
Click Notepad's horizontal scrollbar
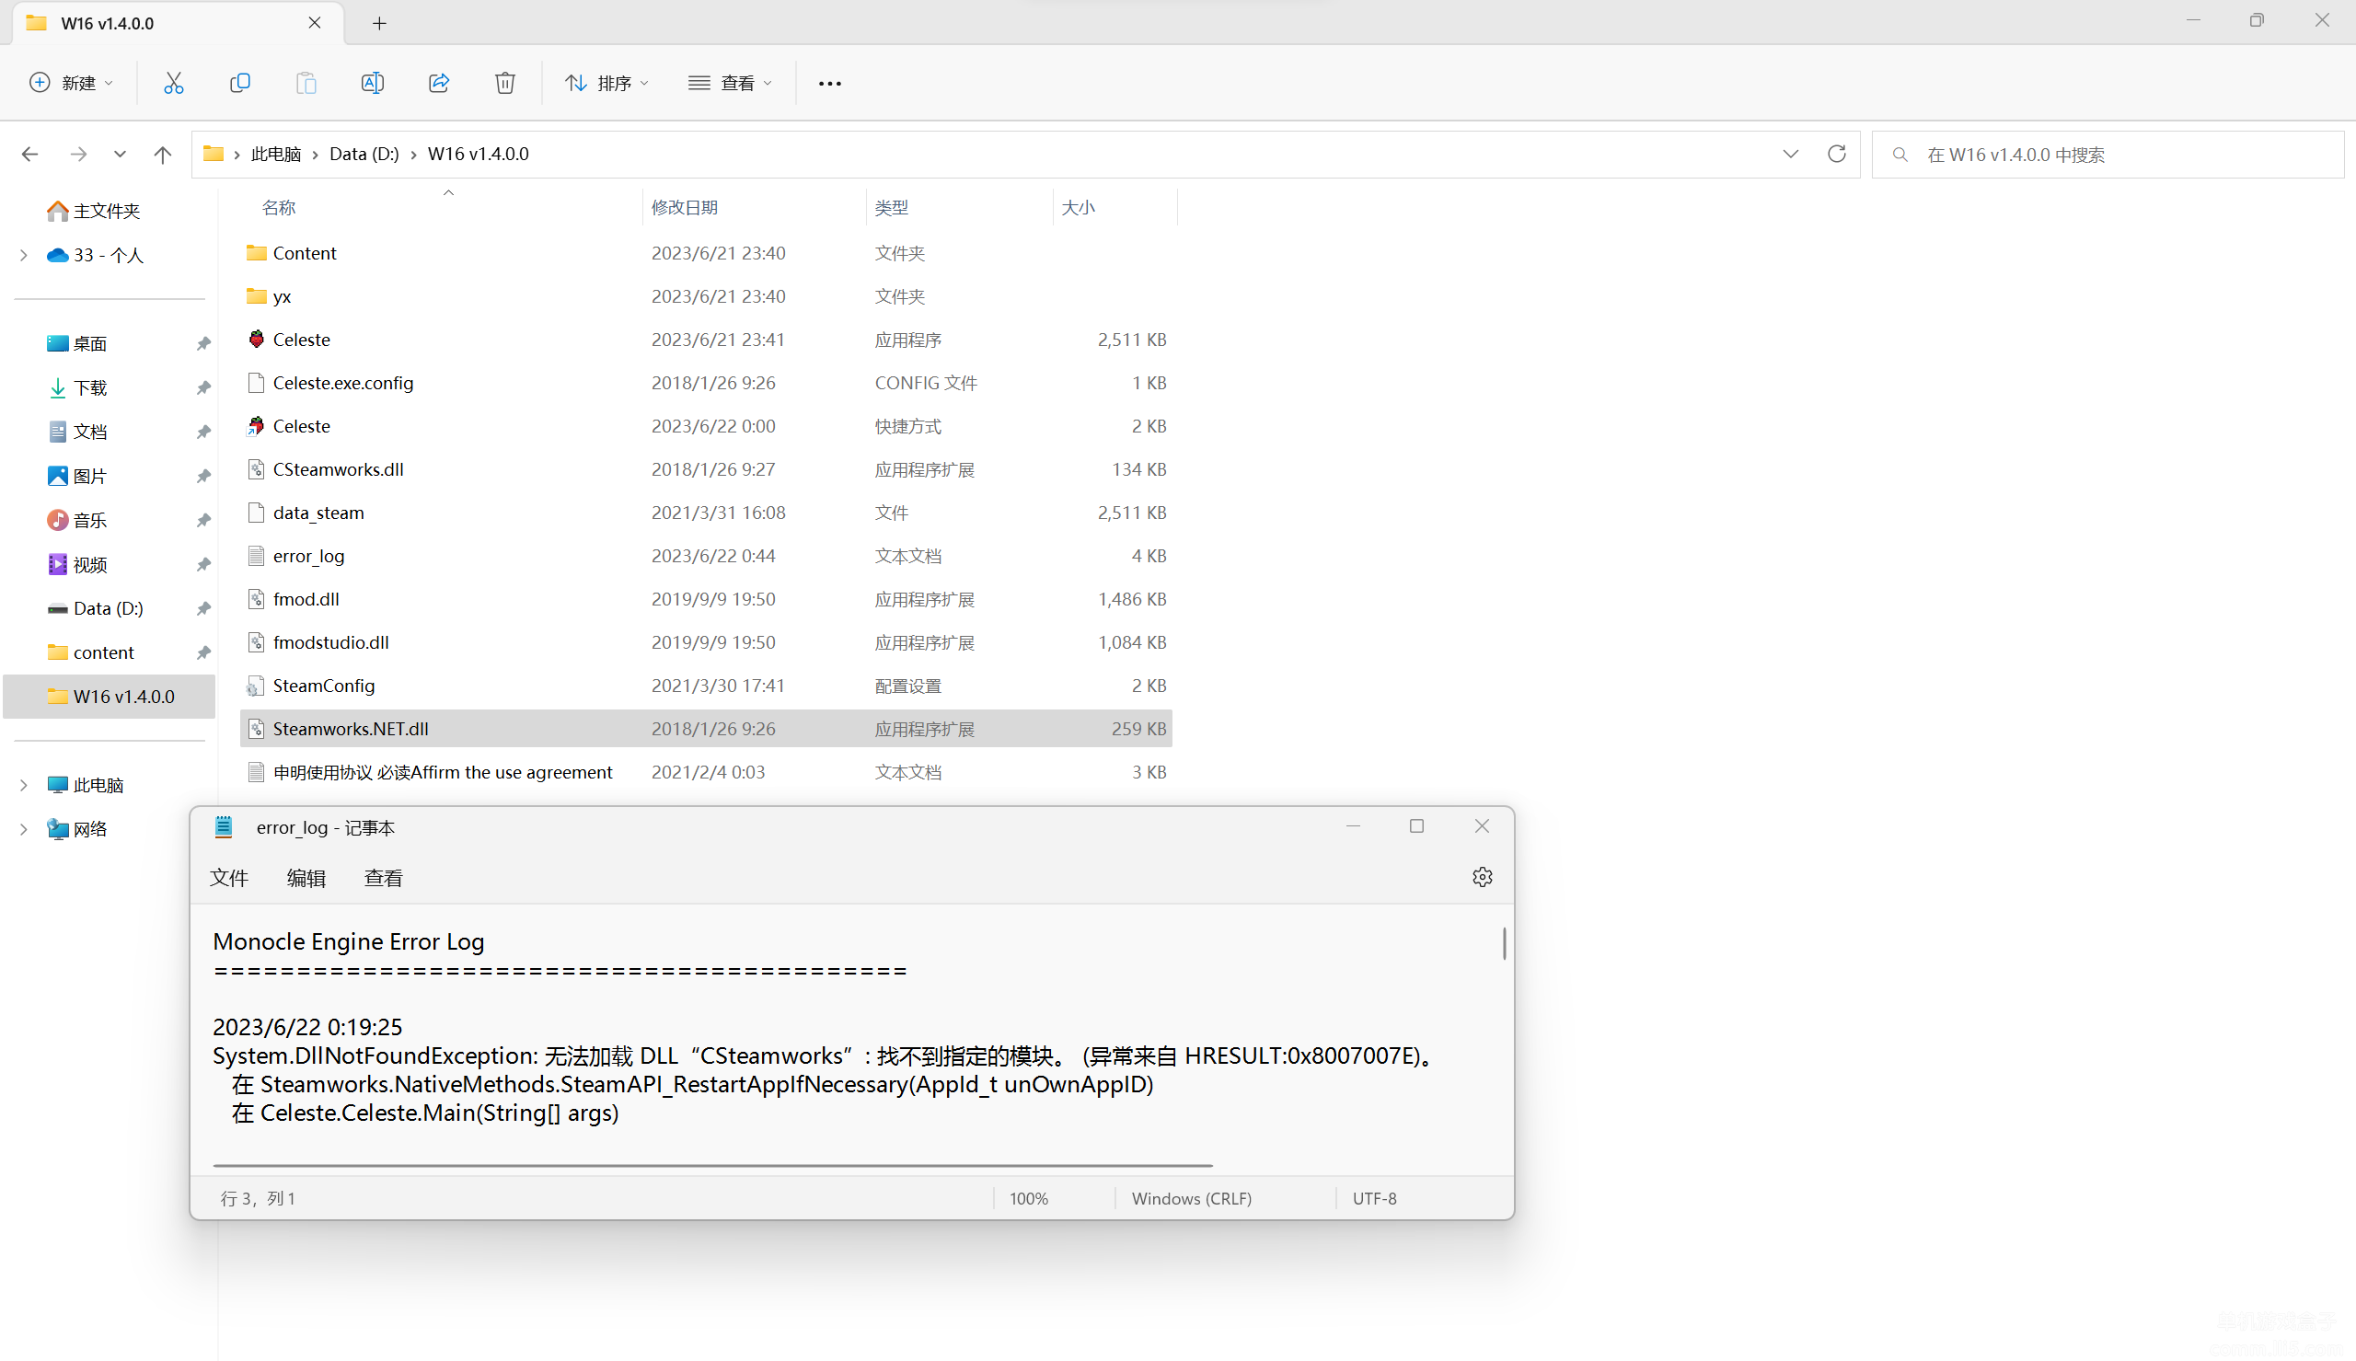(x=713, y=1166)
